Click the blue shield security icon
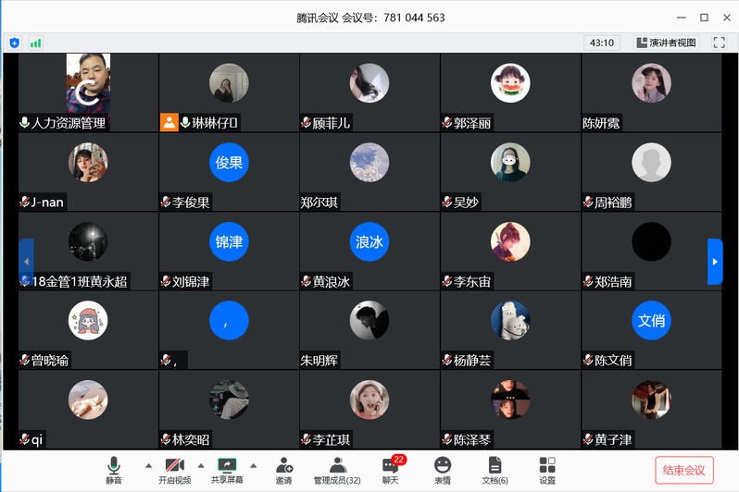Viewport: 739px width, 492px height. (15, 43)
